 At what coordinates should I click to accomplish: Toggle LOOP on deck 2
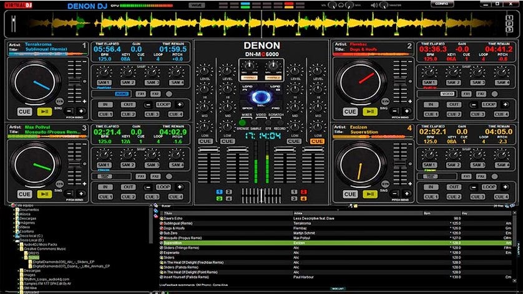[x=489, y=105]
